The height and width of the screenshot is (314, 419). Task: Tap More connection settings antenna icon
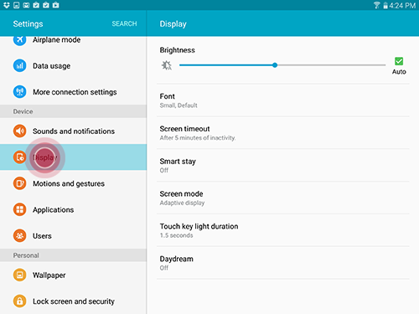[x=19, y=91]
